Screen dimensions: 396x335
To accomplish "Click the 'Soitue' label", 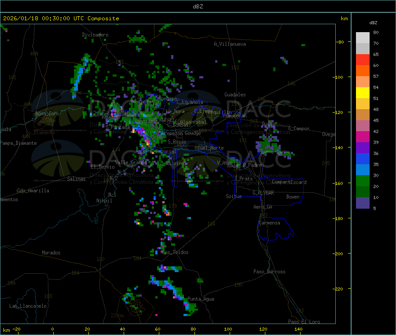I will pyautogui.click(x=234, y=196).
